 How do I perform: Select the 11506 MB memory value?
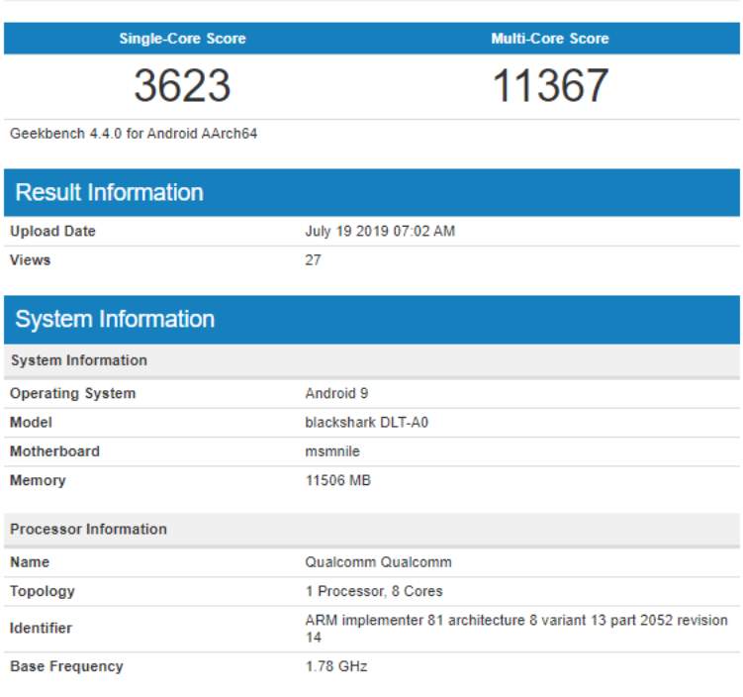[337, 480]
